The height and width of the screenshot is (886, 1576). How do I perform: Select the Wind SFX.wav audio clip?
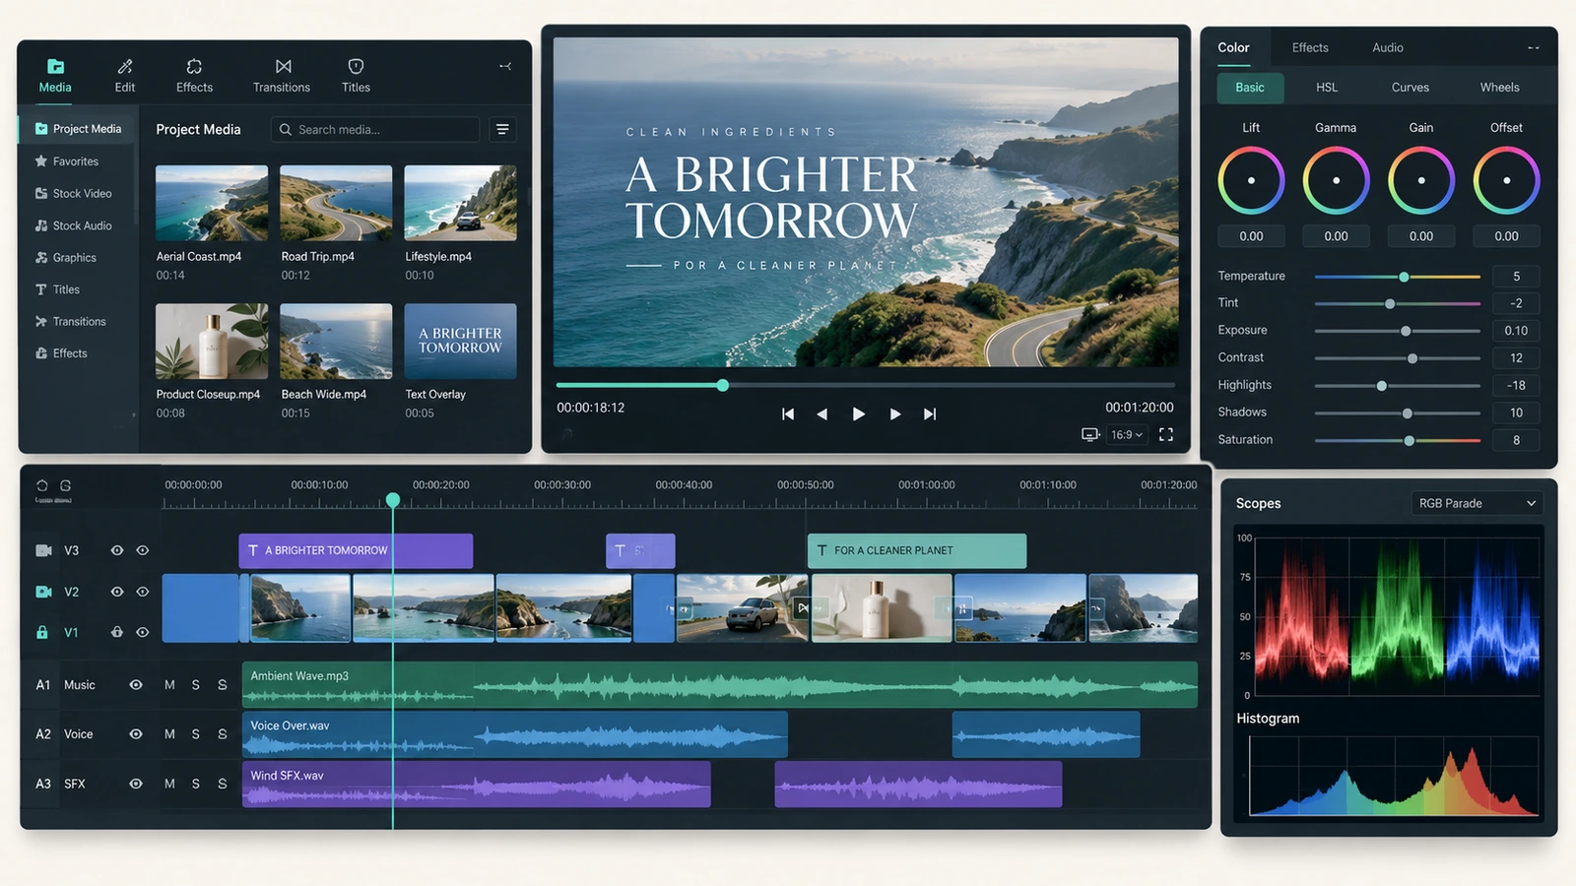[477, 784]
